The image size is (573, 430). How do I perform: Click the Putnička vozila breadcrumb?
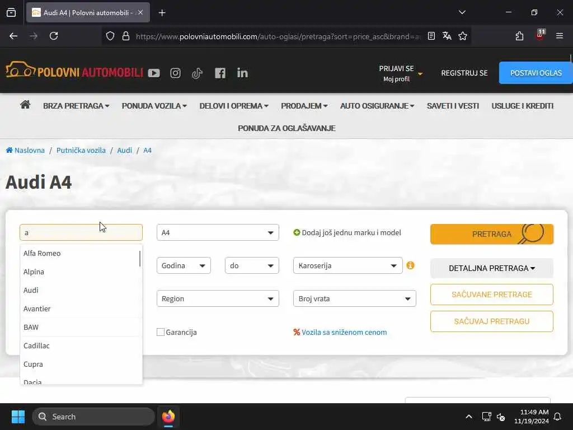click(x=81, y=150)
